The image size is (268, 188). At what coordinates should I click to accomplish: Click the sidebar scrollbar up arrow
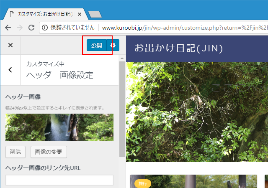click(x=122, y=58)
